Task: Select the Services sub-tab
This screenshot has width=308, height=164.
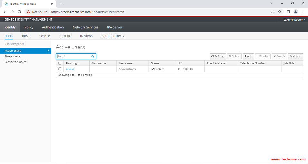Action: (45, 36)
